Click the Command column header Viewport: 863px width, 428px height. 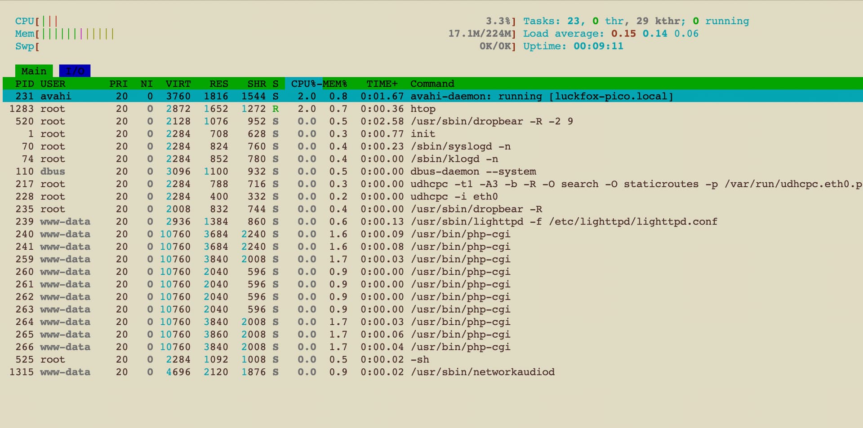point(432,84)
